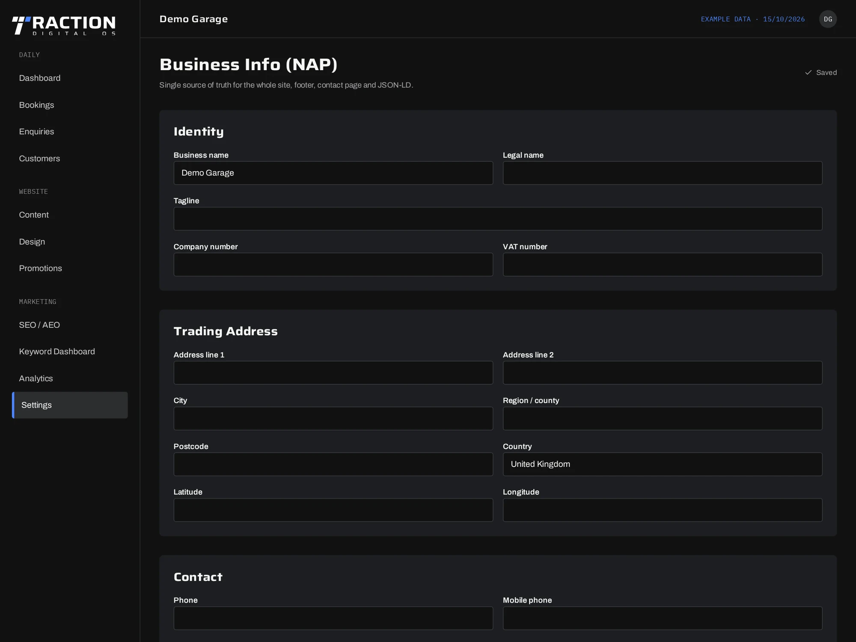Click the Demo Garage header title
856x642 pixels.
point(193,19)
